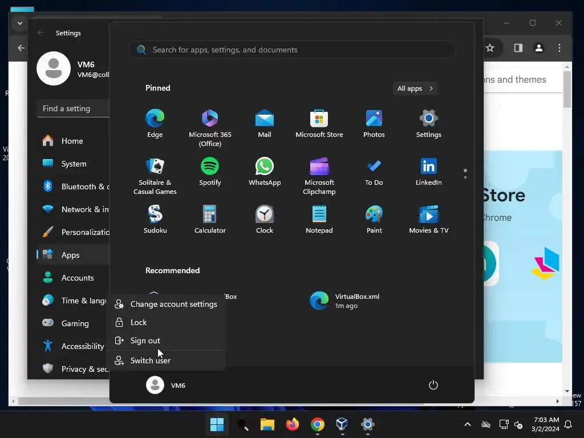This screenshot has width=584, height=438.
Task: Open the Paint app
Action: [x=374, y=220]
